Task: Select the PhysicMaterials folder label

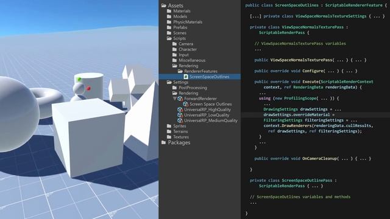Action: click(188, 22)
